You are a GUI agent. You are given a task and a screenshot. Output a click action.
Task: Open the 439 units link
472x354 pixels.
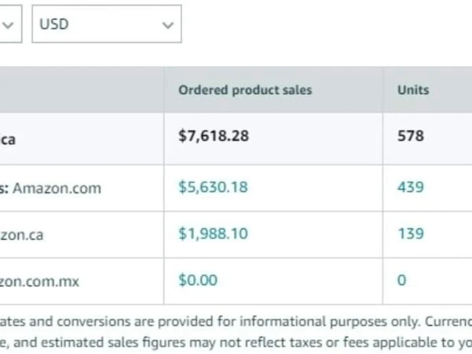tap(411, 187)
